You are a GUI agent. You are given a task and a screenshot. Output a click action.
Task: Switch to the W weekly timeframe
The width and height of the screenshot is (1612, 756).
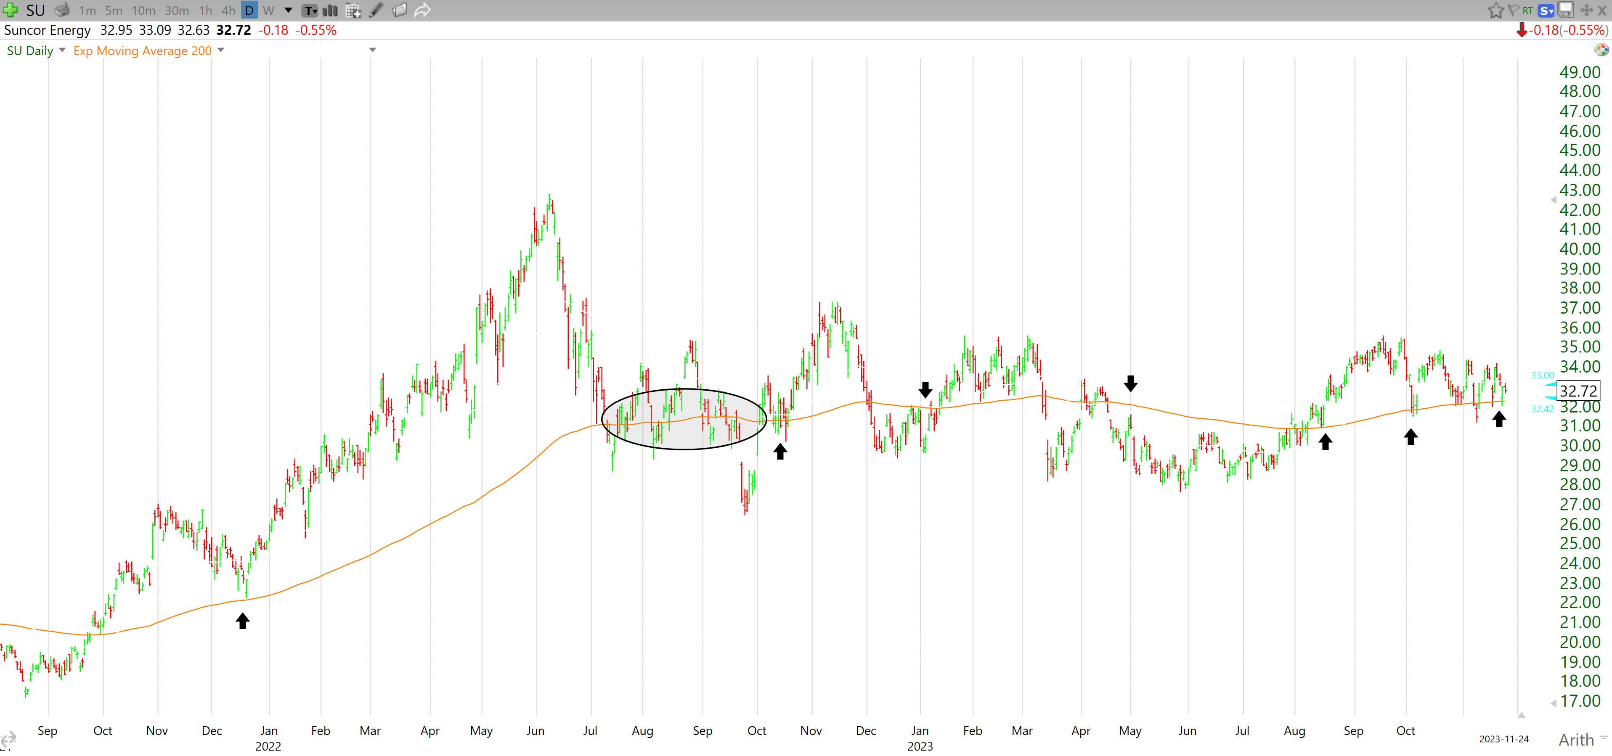pos(268,11)
